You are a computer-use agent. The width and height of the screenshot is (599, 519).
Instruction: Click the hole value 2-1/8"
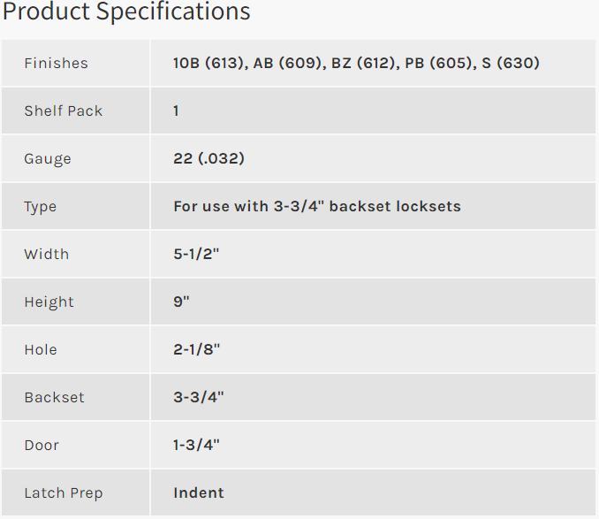pyautogui.click(x=197, y=349)
